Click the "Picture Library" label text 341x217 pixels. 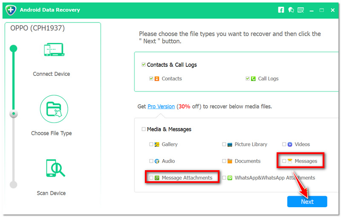tap(251, 144)
